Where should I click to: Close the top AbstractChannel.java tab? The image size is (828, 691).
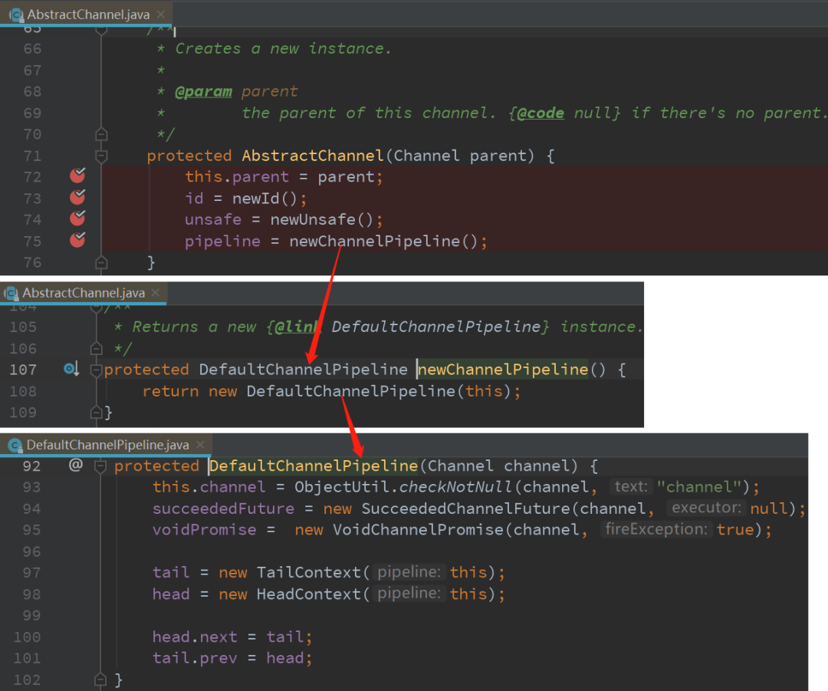tap(161, 15)
